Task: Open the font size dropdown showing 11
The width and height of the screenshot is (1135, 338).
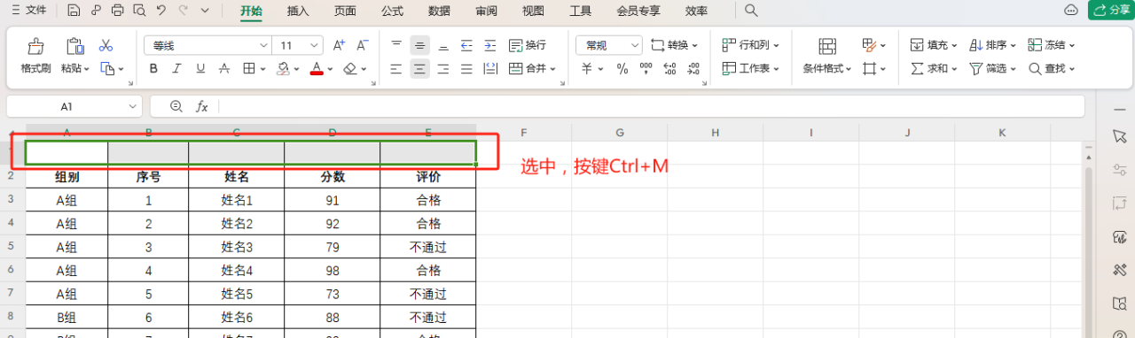Action: 315,45
